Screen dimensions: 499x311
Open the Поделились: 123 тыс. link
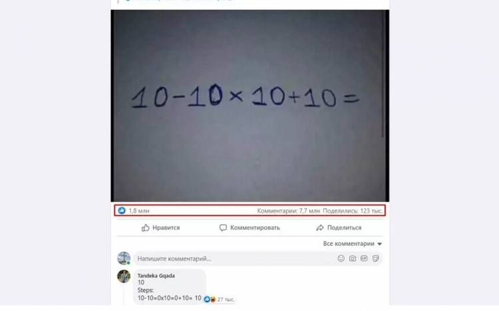point(353,211)
